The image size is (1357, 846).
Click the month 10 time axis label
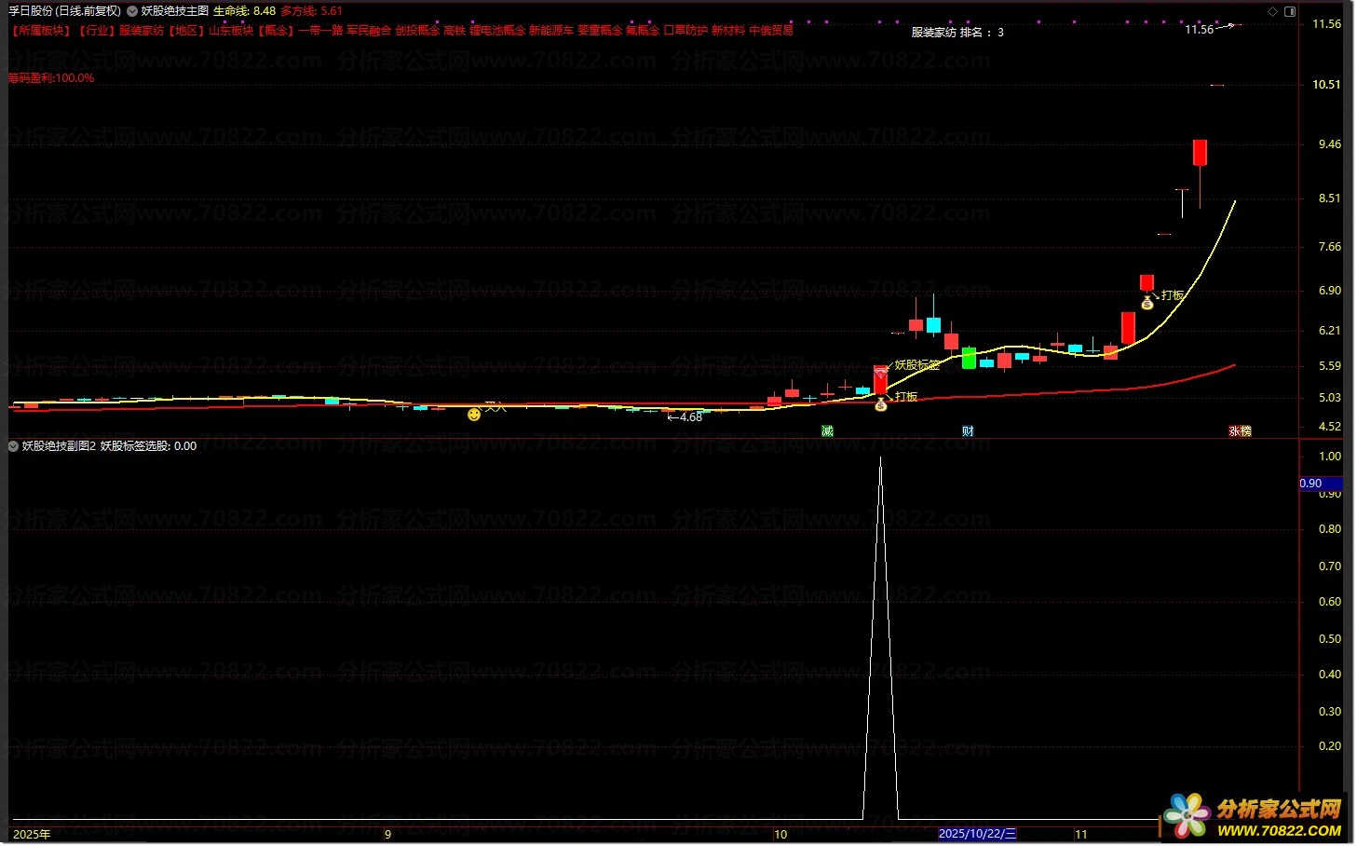point(780,835)
